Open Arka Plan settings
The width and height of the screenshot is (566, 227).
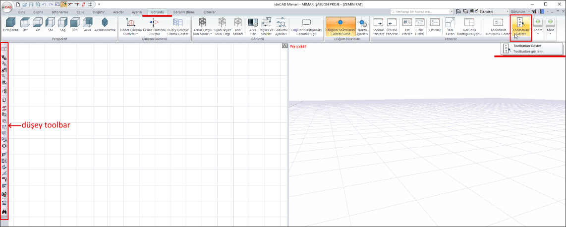(252, 23)
